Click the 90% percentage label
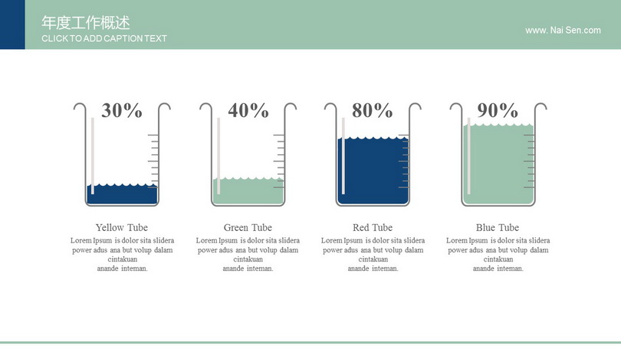The image size is (621, 348). coord(498,110)
